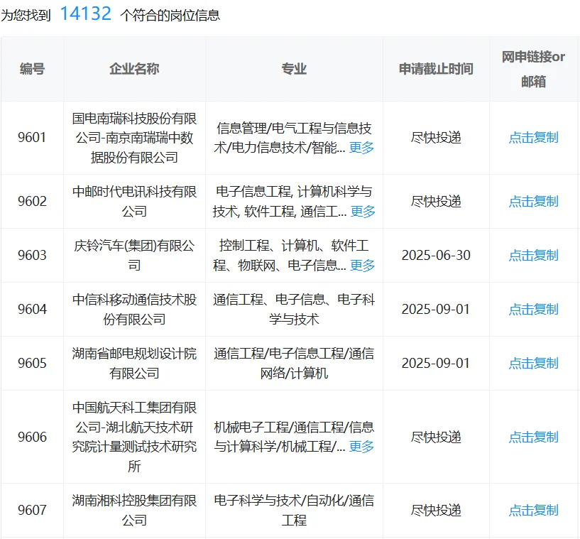Image resolution: width=580 pixels, height=539 pixels.
Task: Click majors text 机械电子工程/通信工程/信息与计算科学
Action: (x=294, y=437)
